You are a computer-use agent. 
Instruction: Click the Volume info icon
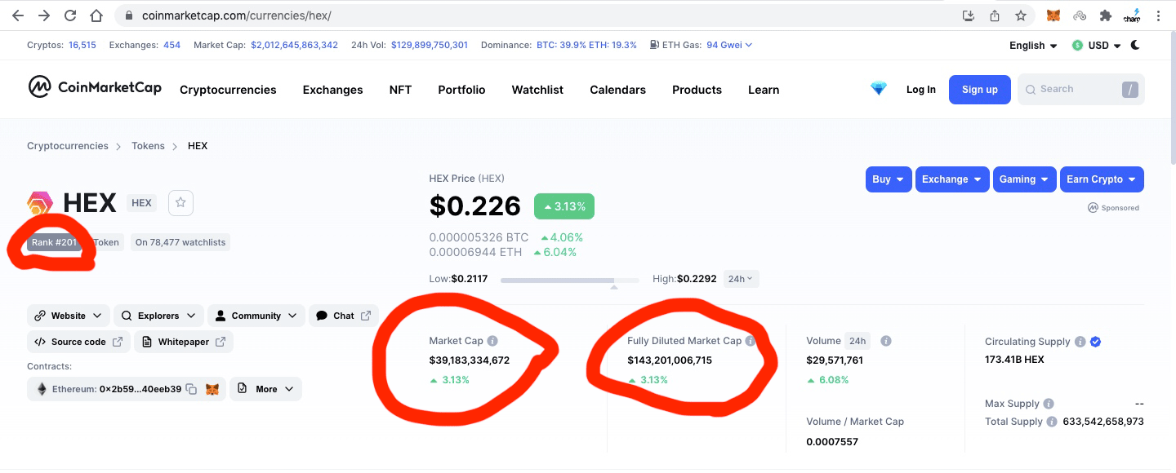coord(886,341)
